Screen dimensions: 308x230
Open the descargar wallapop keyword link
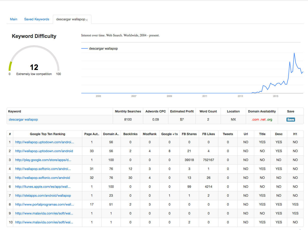pos(23,119)
